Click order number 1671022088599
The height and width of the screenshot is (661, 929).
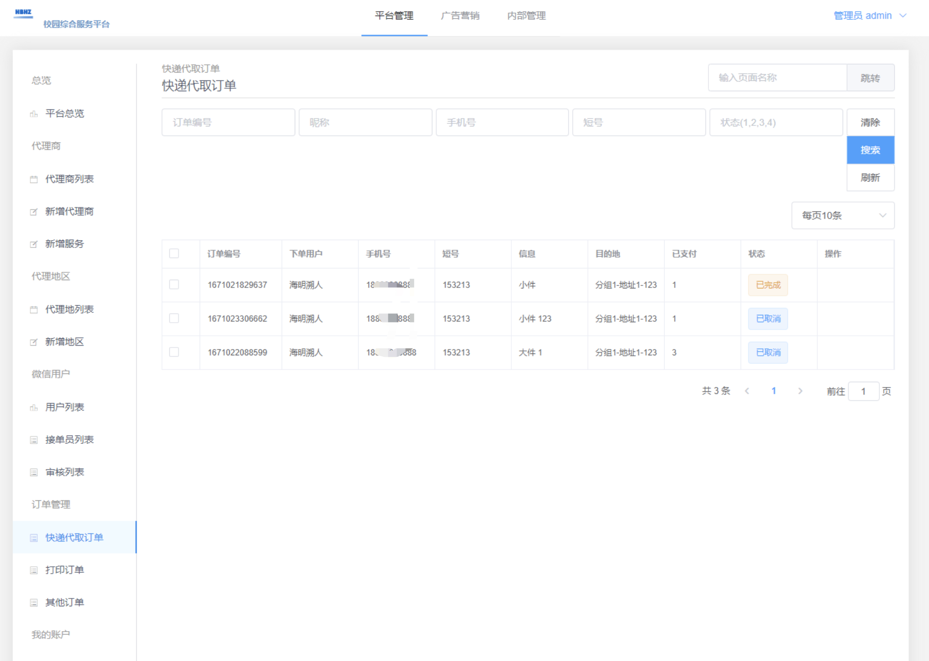click(x=237, y=352)
